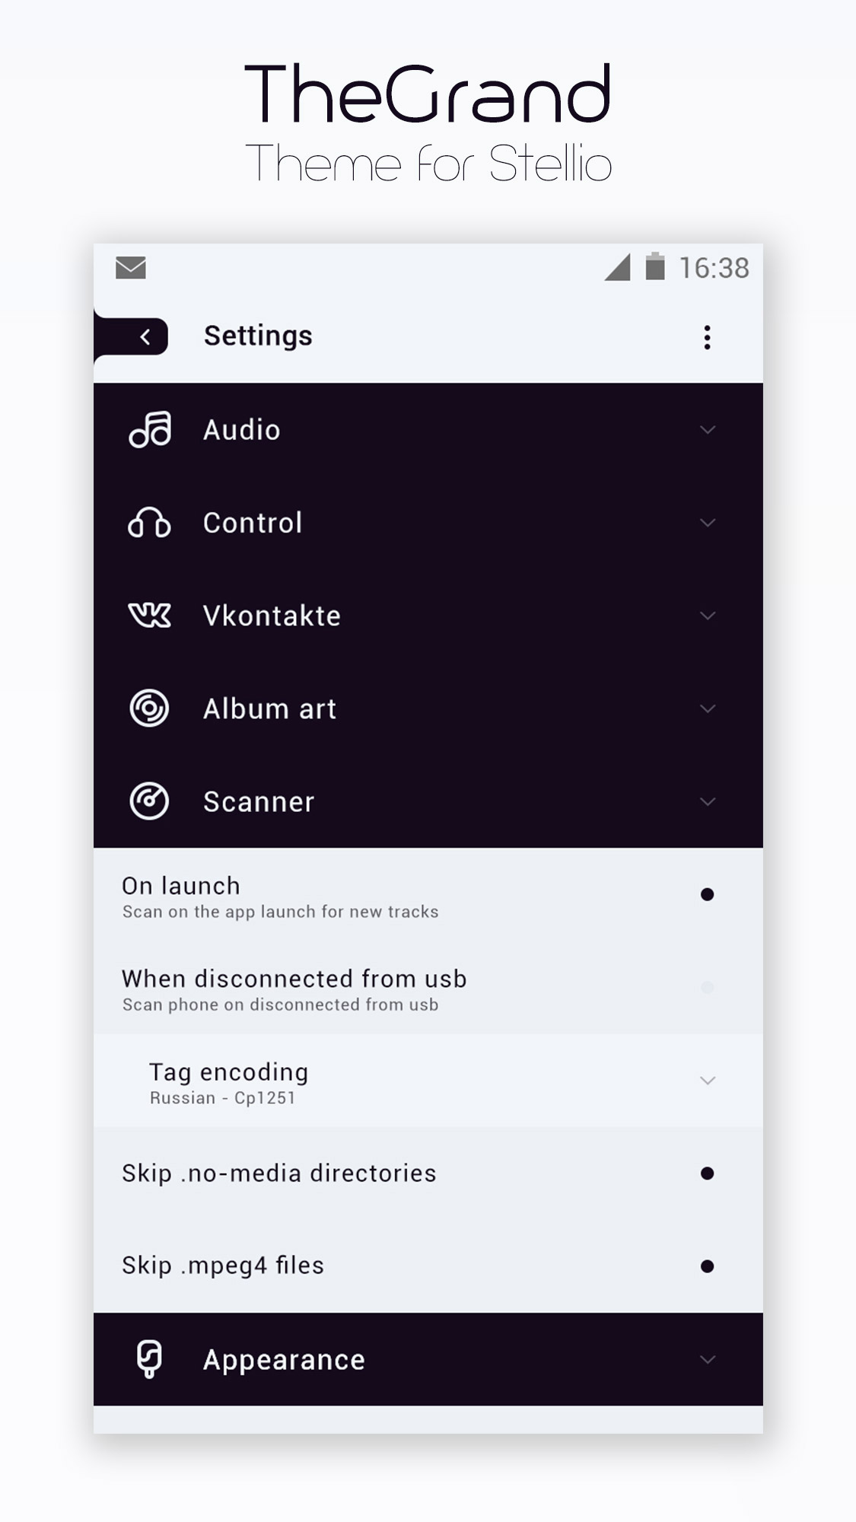Click the Scanner radar icon

149,801
